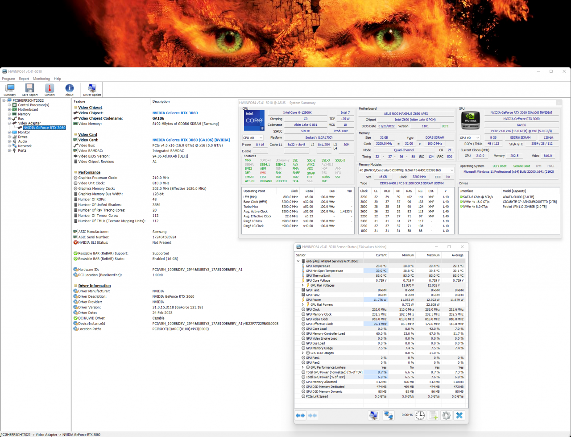571x437 pixels.
Task: Select NVIDIA GeForce RTX 3060 tree item
Action: pyautogui.click(x=44, y=128)
